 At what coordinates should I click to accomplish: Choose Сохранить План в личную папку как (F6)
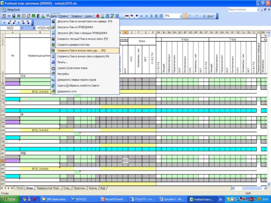tap(84, 50)
